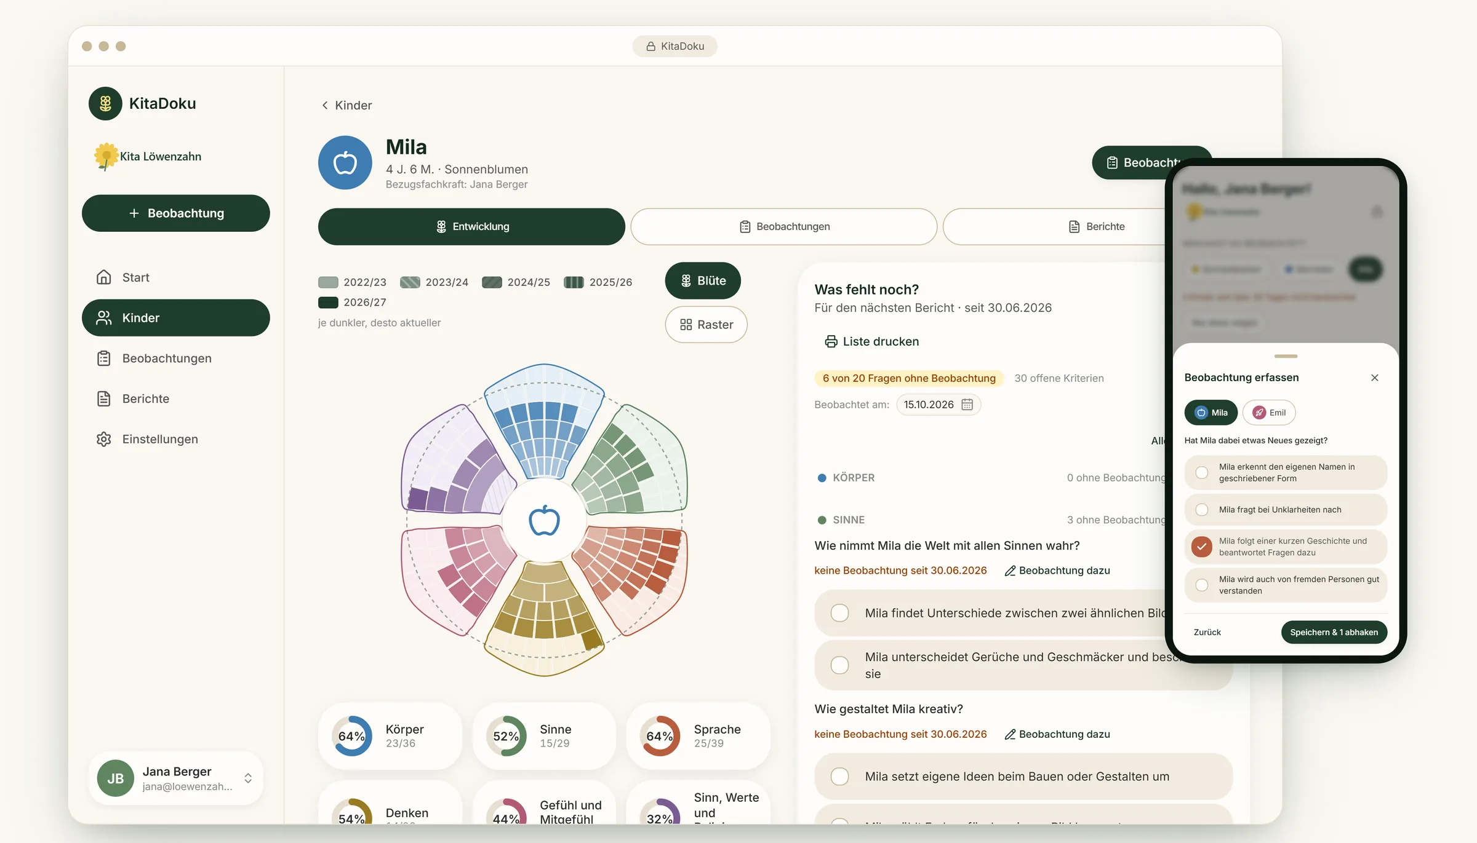Open the Jana Berger account switcher chevron

pyautogui.click(x=248, y=778)
